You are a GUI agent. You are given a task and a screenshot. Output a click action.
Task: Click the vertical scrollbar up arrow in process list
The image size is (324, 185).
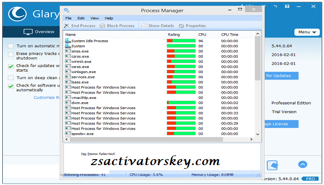[x=258, y=34]
